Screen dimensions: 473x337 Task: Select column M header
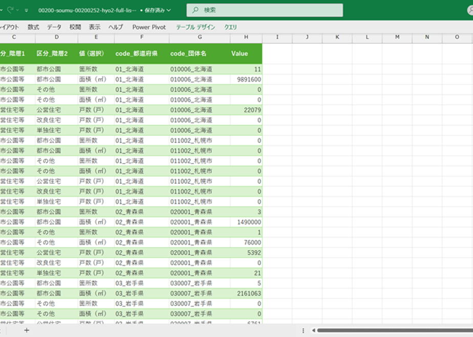pyautogui.click(x=397, y=37)
